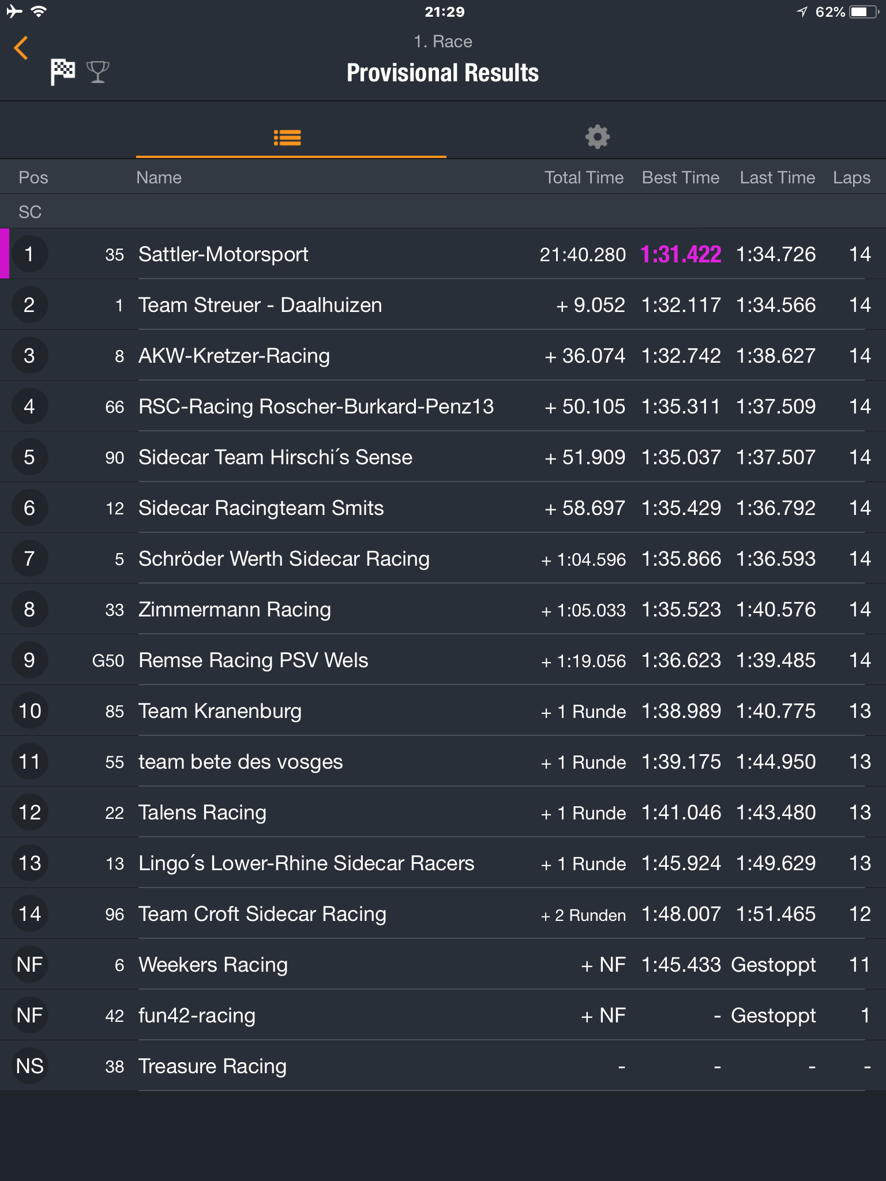886x1181 pixels.
Task: Select the AKW-Kretzer-Racing row
Action: click(x=443, y=356)
